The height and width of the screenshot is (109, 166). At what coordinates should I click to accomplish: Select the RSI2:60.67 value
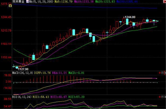(x=59, y=97)
